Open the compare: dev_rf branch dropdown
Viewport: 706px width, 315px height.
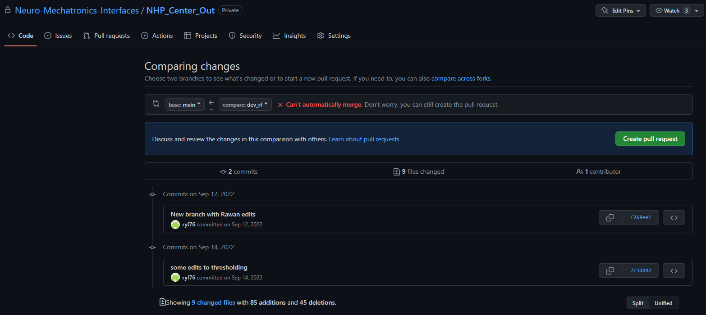pyautogui.click(x=245, y=105)
